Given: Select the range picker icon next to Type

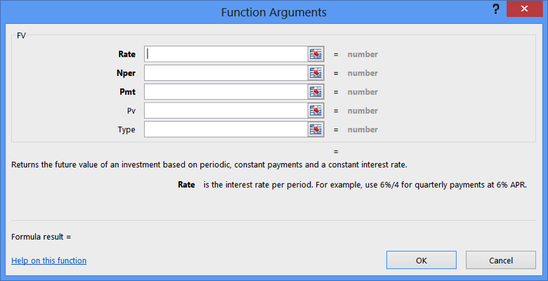Looking at the screenshot, I should point(315,129).
